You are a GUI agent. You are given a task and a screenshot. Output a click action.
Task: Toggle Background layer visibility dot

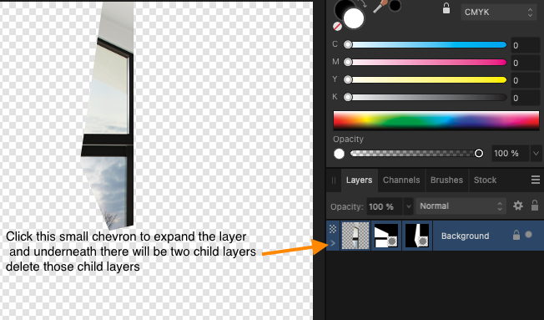pos(528,235)
